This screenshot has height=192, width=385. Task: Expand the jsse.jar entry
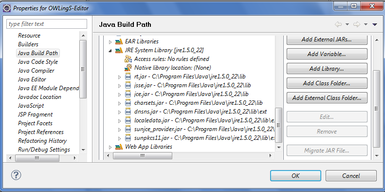(x=120, y=86)
